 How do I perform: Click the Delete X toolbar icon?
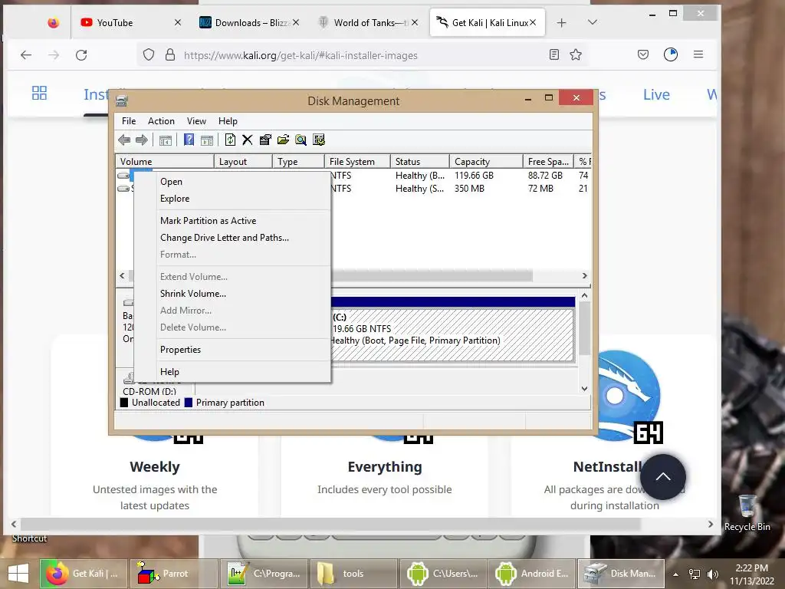248,140
